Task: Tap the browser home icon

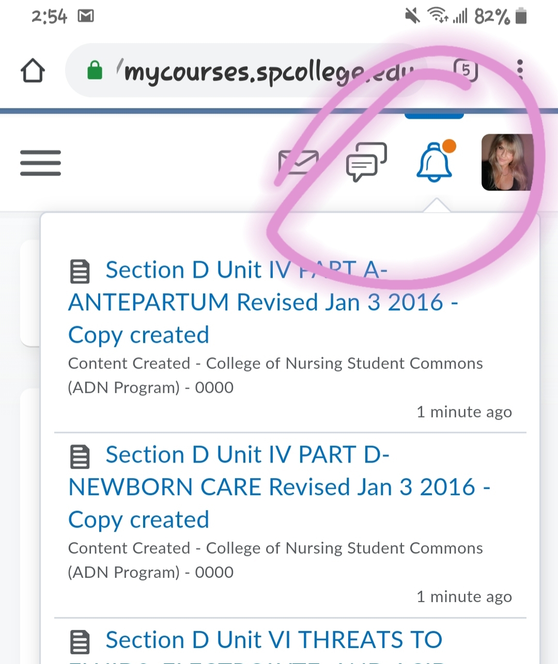Action: coord(33,71)
